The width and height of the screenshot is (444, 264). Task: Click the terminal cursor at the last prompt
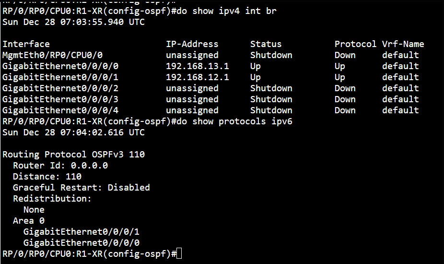[179, 253]
